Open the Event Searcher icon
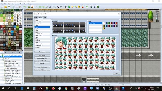The width and height of the screenshot is (162, 91). point(76,7)
